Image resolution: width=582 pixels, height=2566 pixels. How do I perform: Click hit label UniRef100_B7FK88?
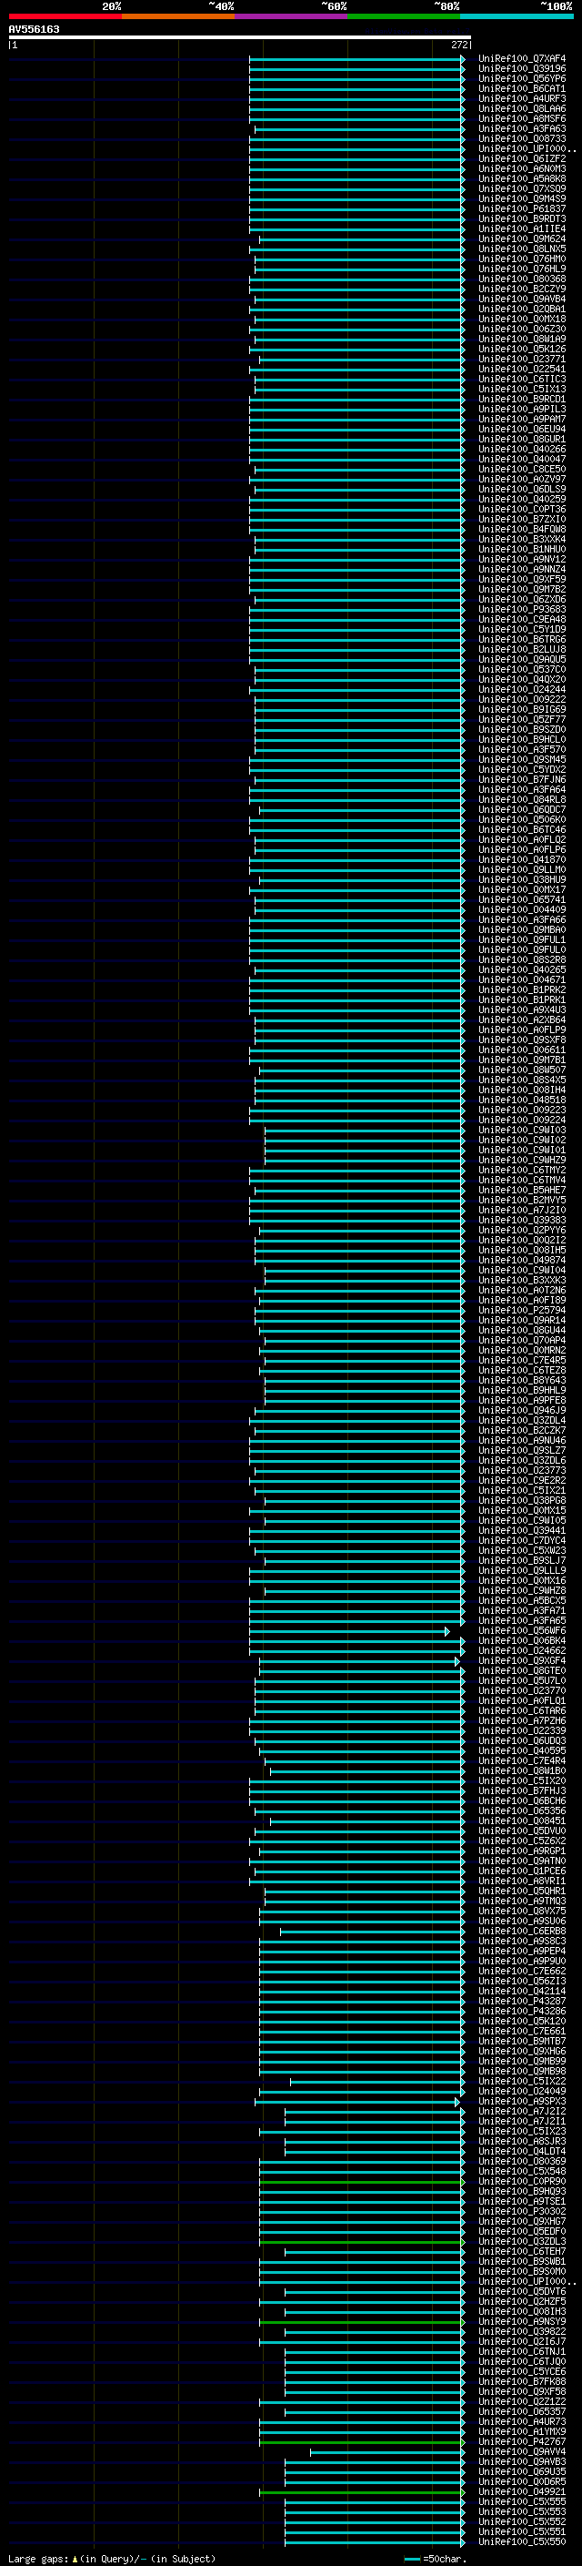click(x=522, y=2382)
